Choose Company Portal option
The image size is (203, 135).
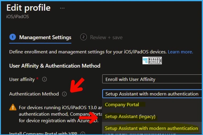click(x=152, y=105)
